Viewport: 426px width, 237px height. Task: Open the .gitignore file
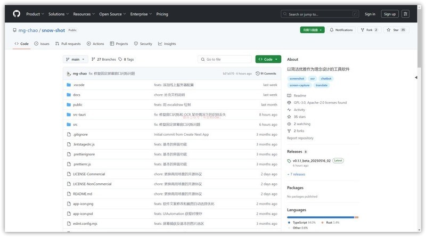(x=80, y=135)
